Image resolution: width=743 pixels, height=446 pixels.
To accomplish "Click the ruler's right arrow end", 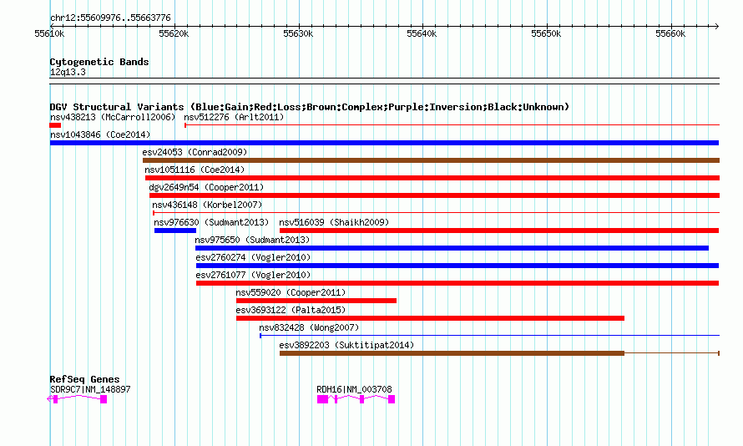I will point(716,26).
